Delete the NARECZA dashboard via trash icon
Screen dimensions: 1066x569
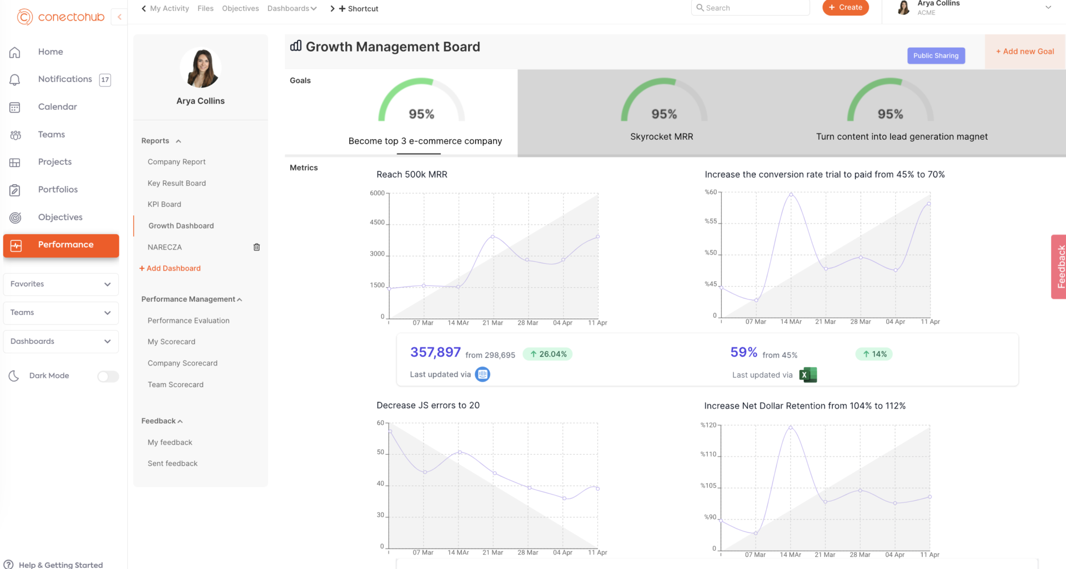click(256, 247)
